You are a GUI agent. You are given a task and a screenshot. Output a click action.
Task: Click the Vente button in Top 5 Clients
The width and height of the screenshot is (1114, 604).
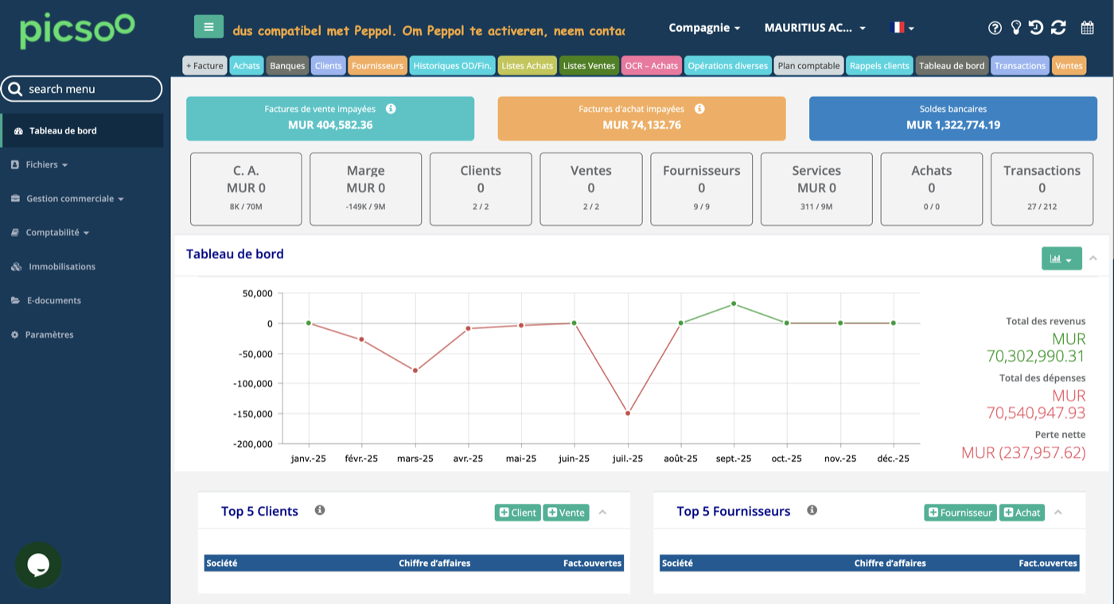click(x=566, y=513)
